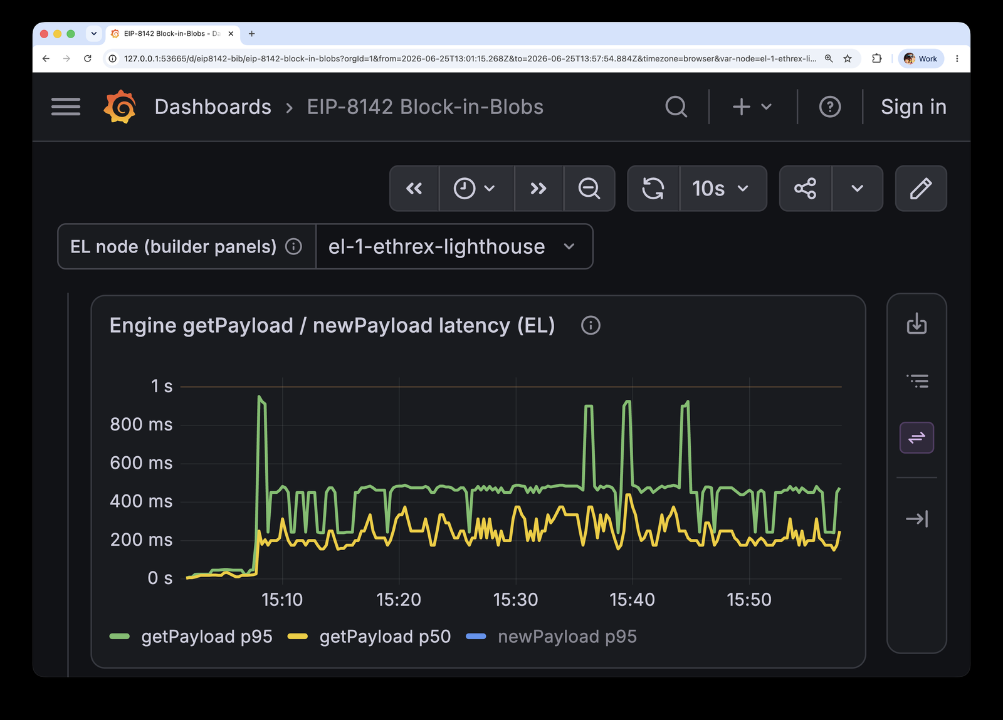Open the help question mark icon
This screenshot has width=1003, height=720.
point(830,107)
